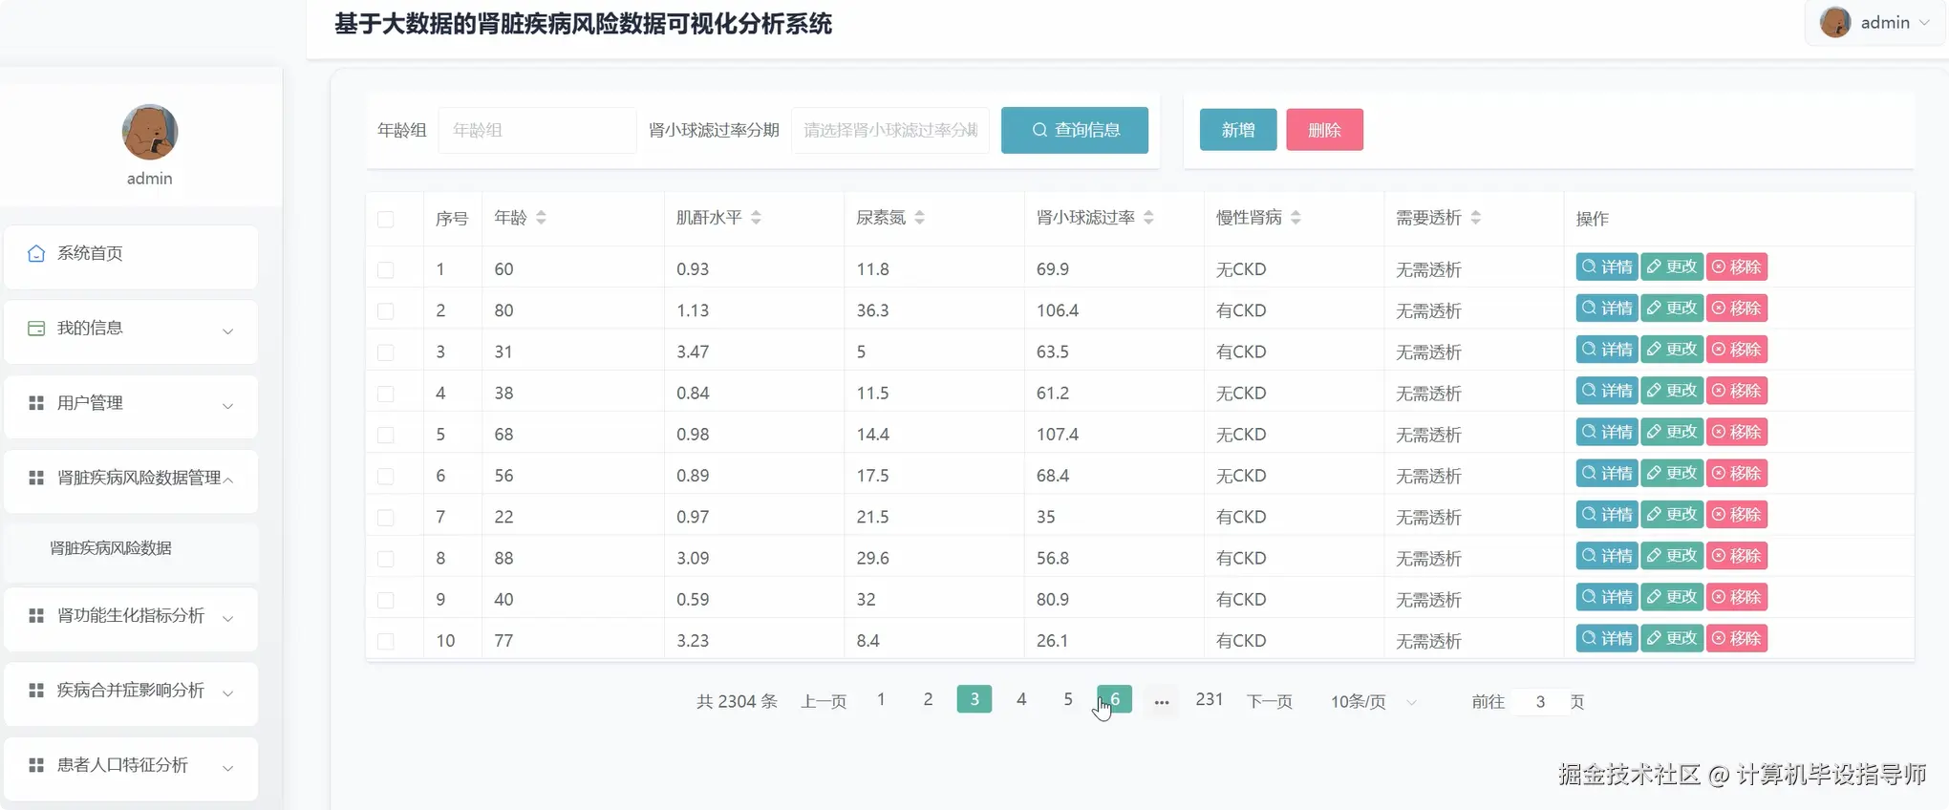Open 详情 for row 4
The height and width of the screenshot is (810, 1949).
[1607, 391]
